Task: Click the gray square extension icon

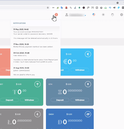Action: 97,8
